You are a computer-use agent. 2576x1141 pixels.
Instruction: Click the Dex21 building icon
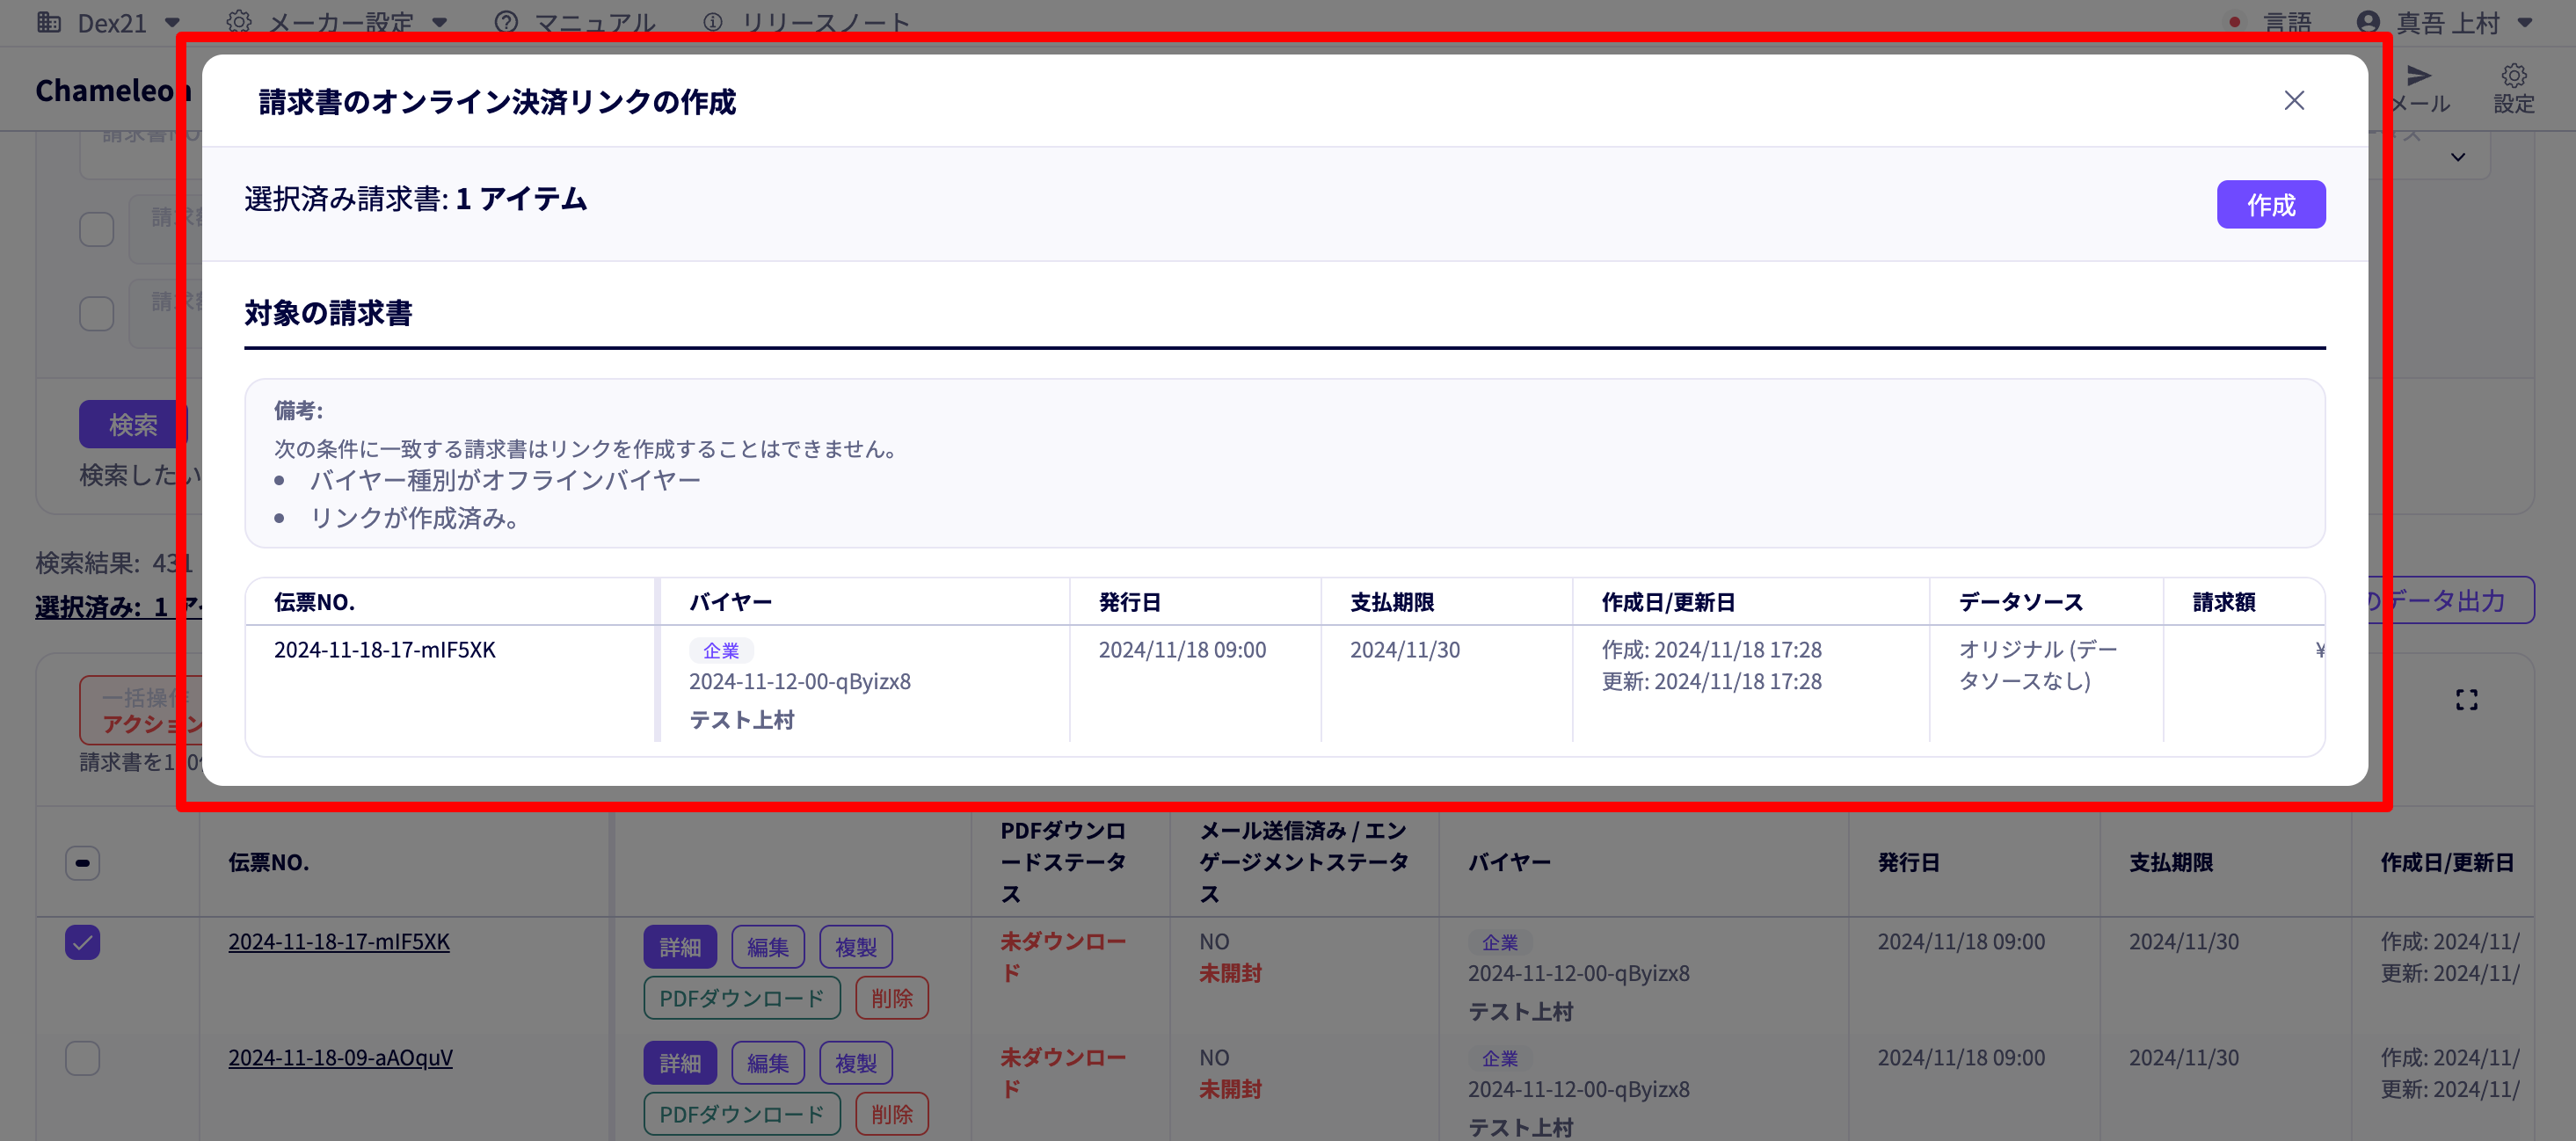click(49, 22)
